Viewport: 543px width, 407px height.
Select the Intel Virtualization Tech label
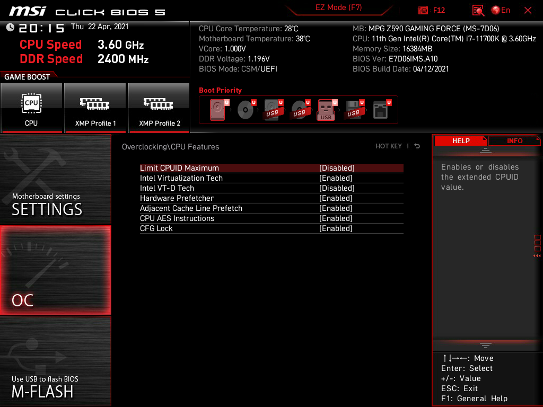point(181,178)
